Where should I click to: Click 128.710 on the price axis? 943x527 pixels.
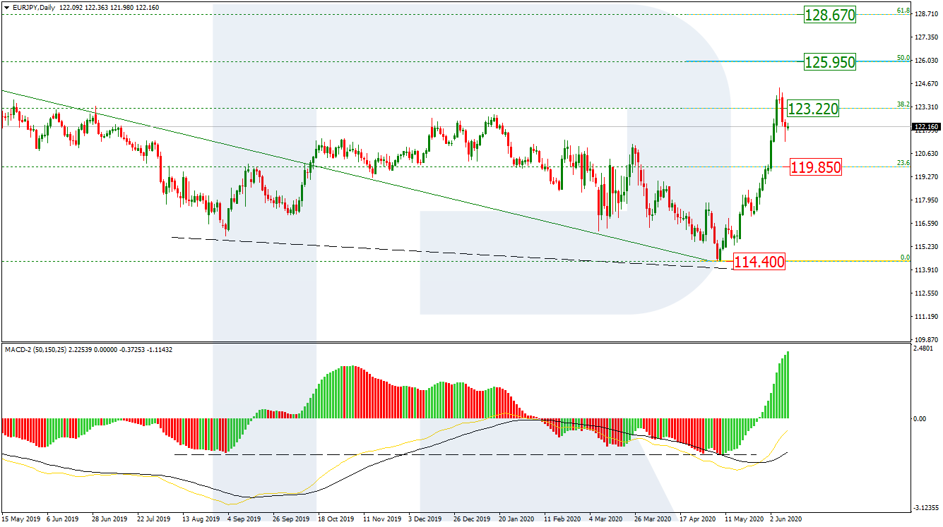point(925,13)
